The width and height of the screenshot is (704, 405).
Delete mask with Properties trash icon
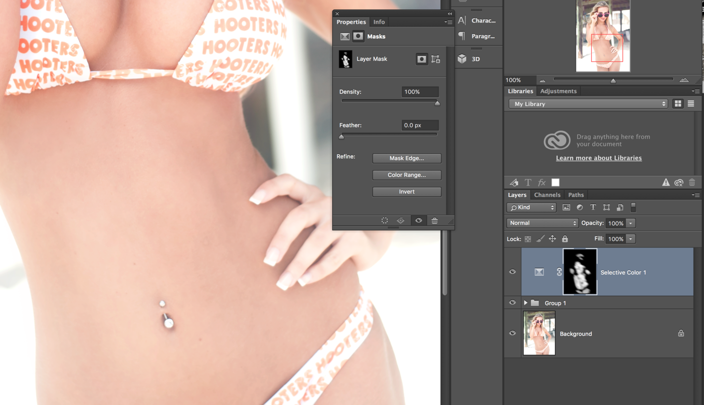[x=435, y=220]
